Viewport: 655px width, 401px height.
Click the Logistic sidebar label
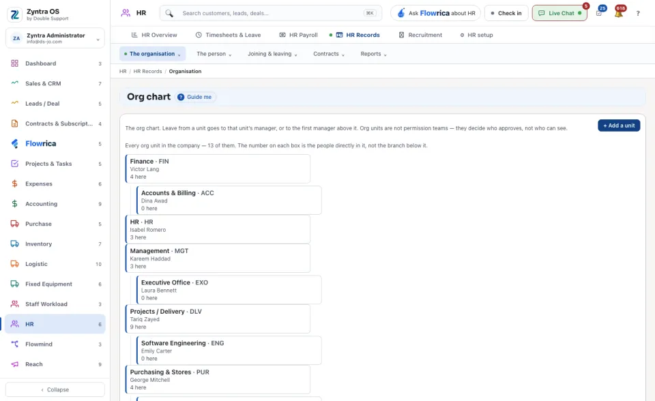36,264
